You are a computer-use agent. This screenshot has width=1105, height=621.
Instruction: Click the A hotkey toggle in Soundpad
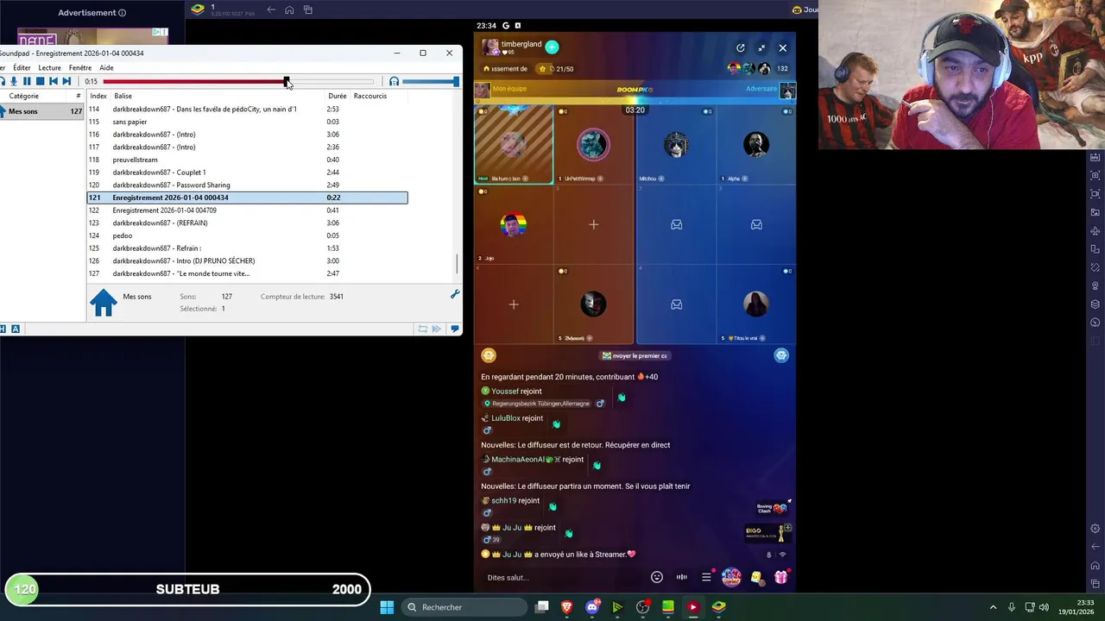(x=16, y=329)
